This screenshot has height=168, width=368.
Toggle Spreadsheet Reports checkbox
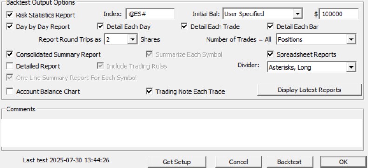click(x=270, y=54)
